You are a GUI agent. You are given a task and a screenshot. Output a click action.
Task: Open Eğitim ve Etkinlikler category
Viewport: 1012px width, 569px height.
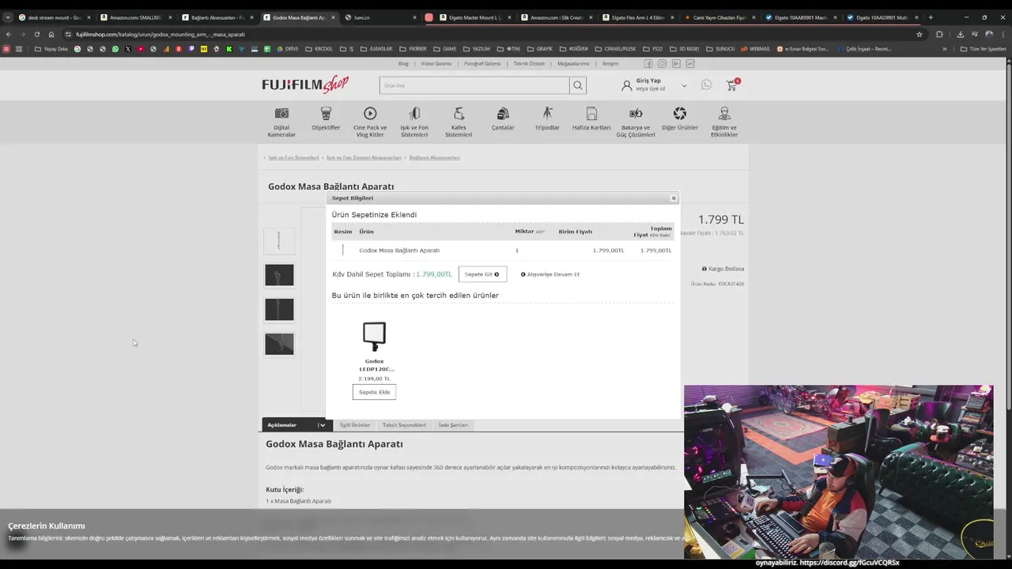tap(724, 122)
